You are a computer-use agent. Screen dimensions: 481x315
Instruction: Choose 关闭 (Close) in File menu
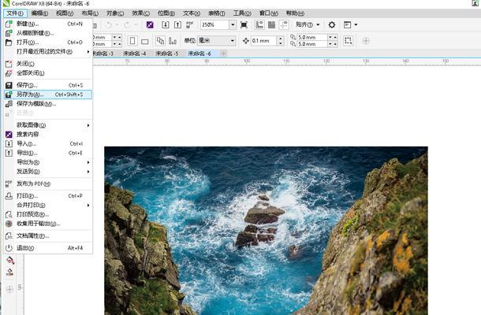tap(48, 64)
